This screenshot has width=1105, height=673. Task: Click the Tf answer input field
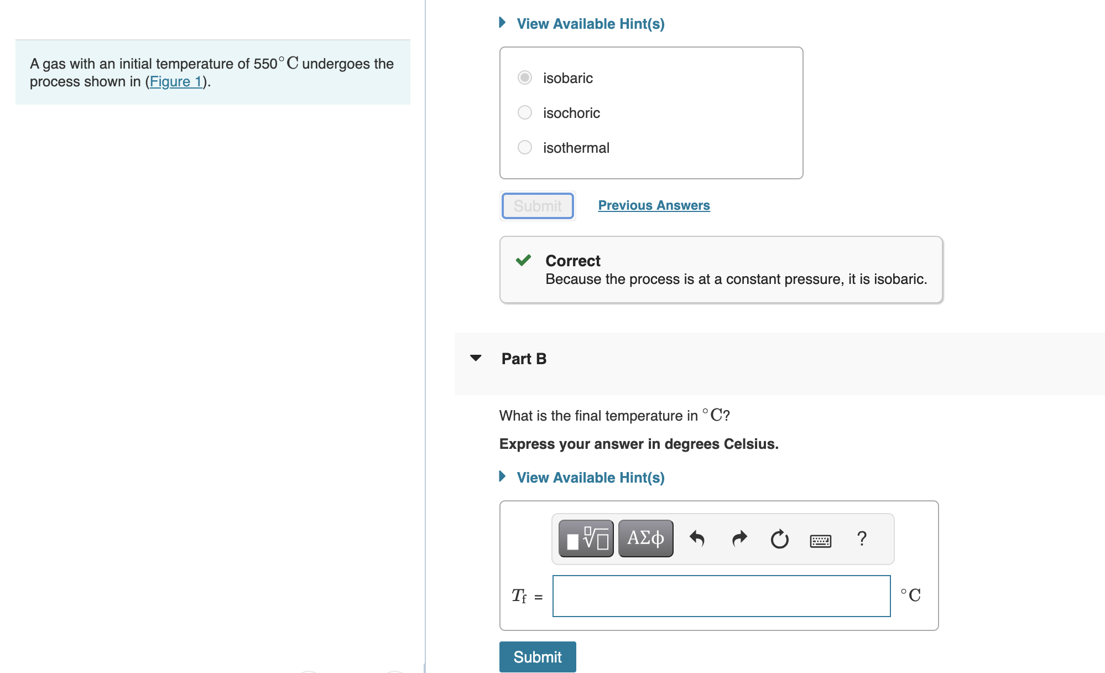coord(721,596)
